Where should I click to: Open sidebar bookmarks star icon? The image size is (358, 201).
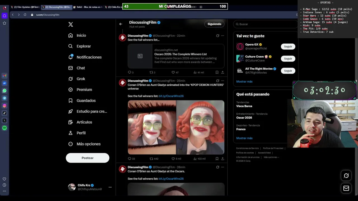coord(4,23)
